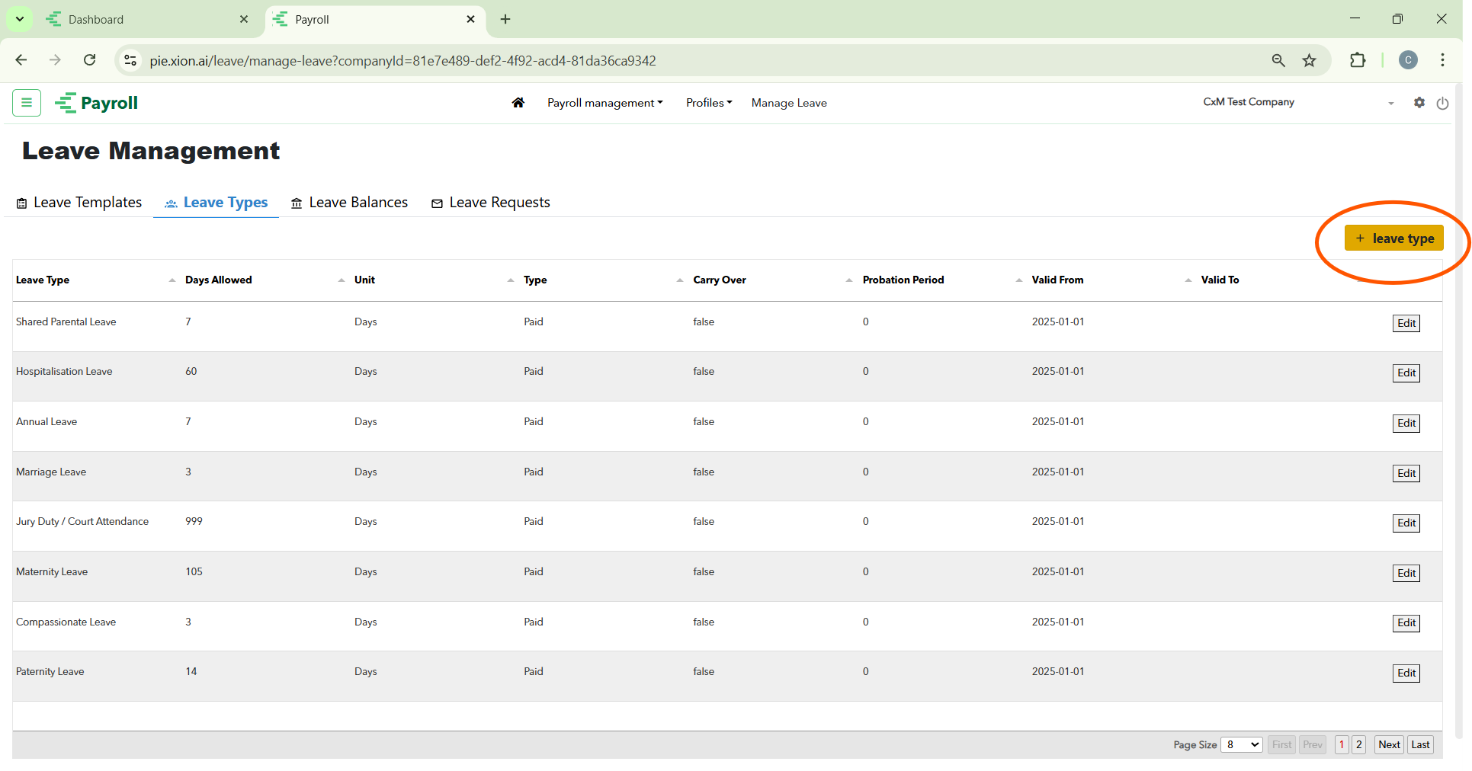Click the zoom magnifier icon in address bar

1278,61
